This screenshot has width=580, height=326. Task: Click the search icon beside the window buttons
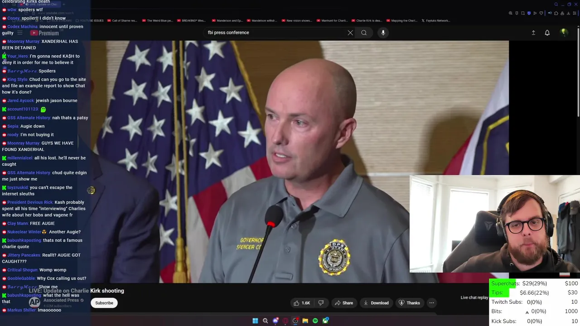click(556, 5)
